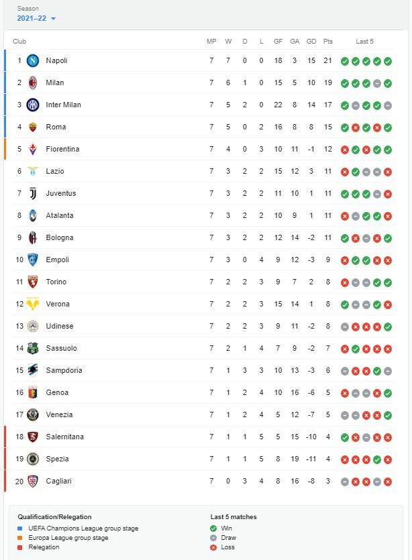Open the Lazio team link
The height and width of the screenshot is (560, 412).
(x=55, y=172)
